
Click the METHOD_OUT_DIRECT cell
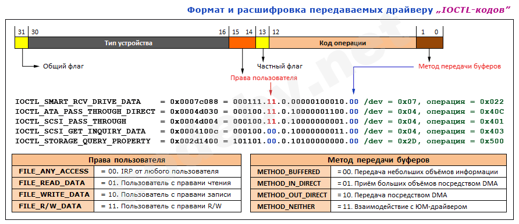(290, 194)
